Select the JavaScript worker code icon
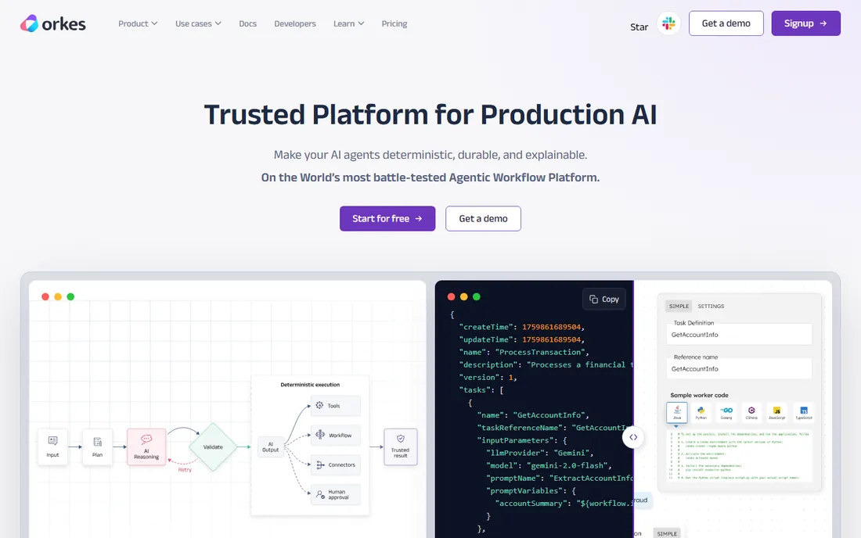Viewport: 861px width, 538px height. click(777, 412)
